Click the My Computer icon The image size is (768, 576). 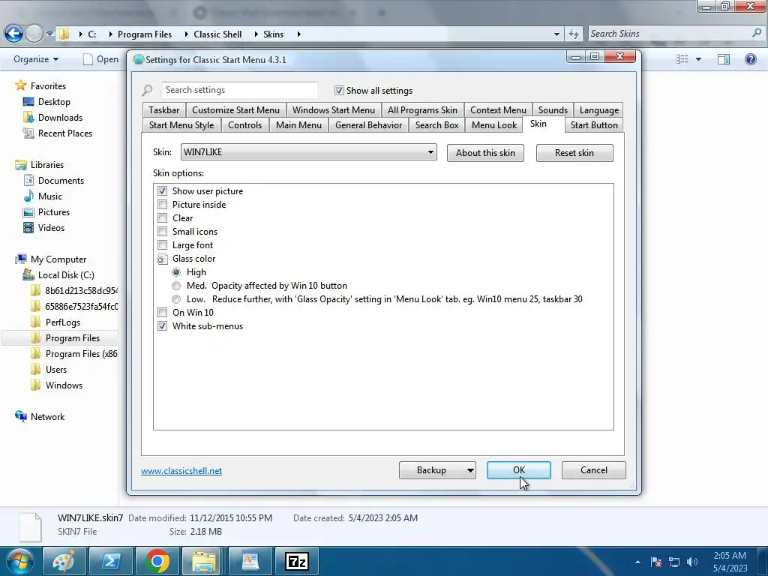21,259
